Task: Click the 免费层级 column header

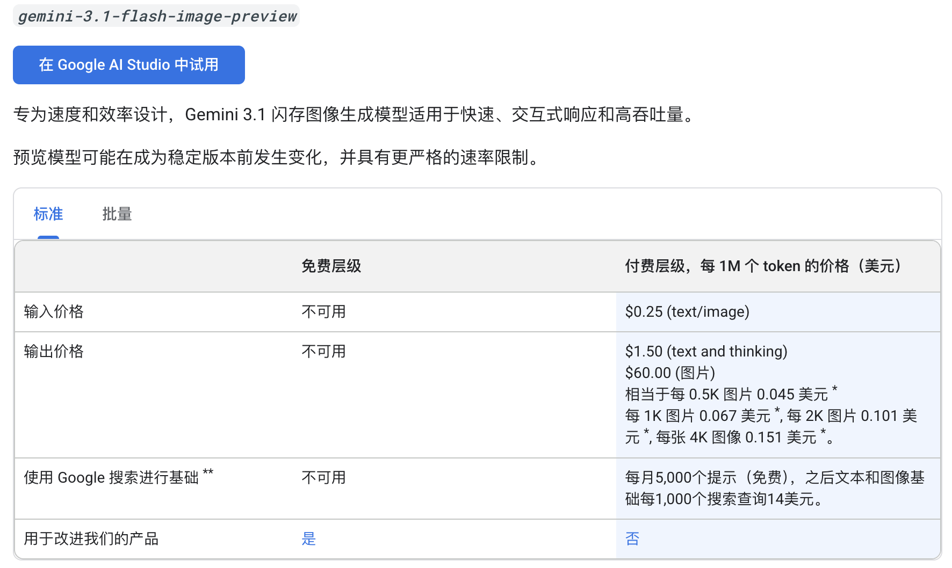Action: coord(331,266)
